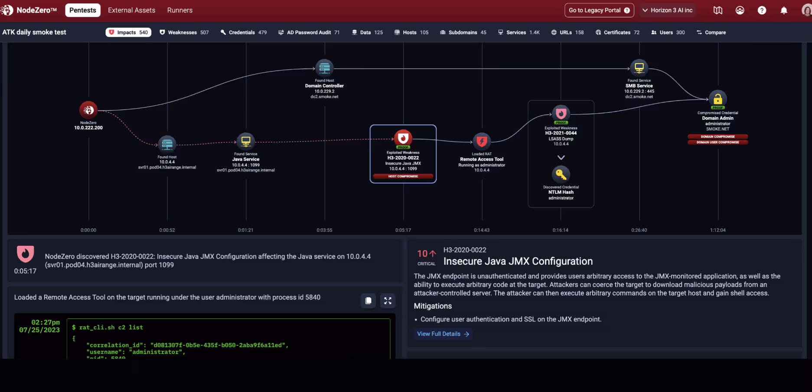812x392 pixels.
Task: Select the Pentests tab
Action: click(x=82, y=10)
